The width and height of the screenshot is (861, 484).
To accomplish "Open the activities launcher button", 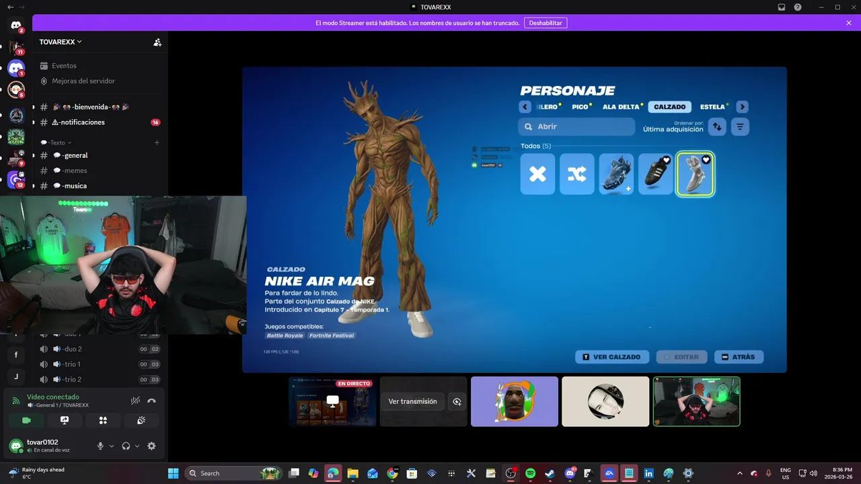I will click(x=103, y=420).
